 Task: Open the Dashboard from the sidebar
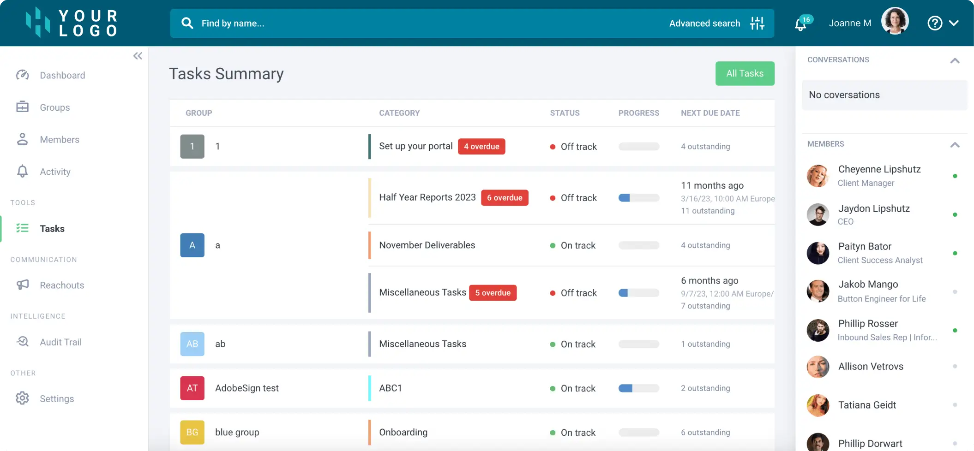pyautogui.click(x=23, y=75)
